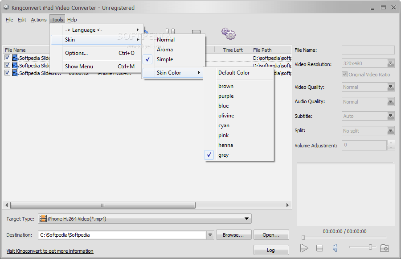Click the gears settings toolbar icon
Viewport: 401px width, 259px height.
pyautogui.click(x=229, y=34)
